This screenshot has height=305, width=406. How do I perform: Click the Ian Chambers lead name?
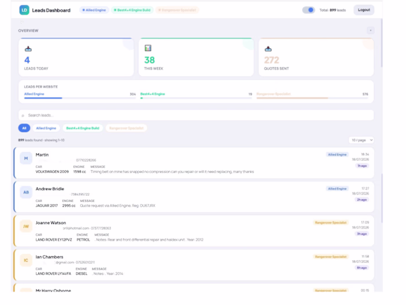tap(49, 257)
